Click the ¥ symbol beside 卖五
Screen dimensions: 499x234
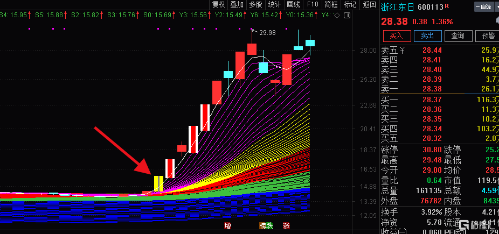(403, 49)
